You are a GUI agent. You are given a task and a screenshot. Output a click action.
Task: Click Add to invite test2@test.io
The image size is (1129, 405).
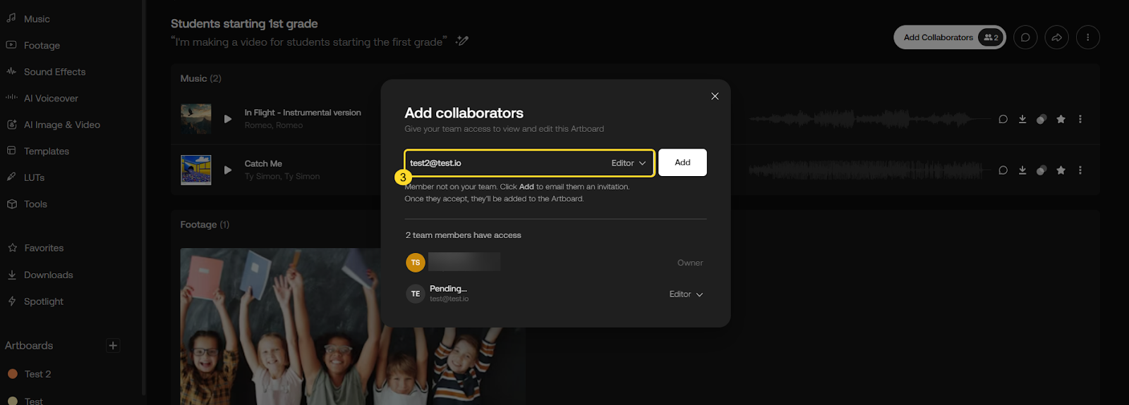point(682,163)
